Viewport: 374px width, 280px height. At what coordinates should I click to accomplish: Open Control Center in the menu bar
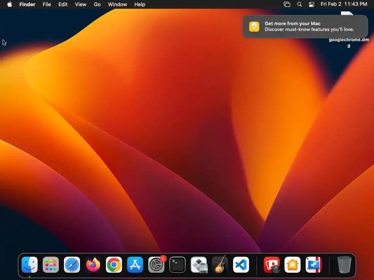click(x=312, y=4)
